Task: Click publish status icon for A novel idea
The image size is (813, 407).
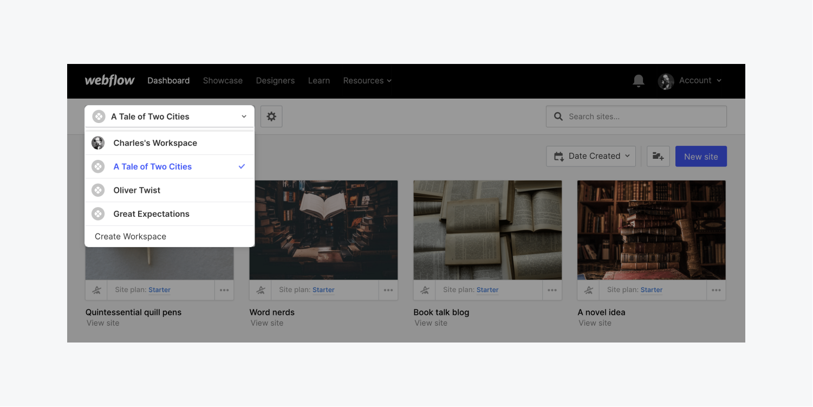Action: click(589, 290)
